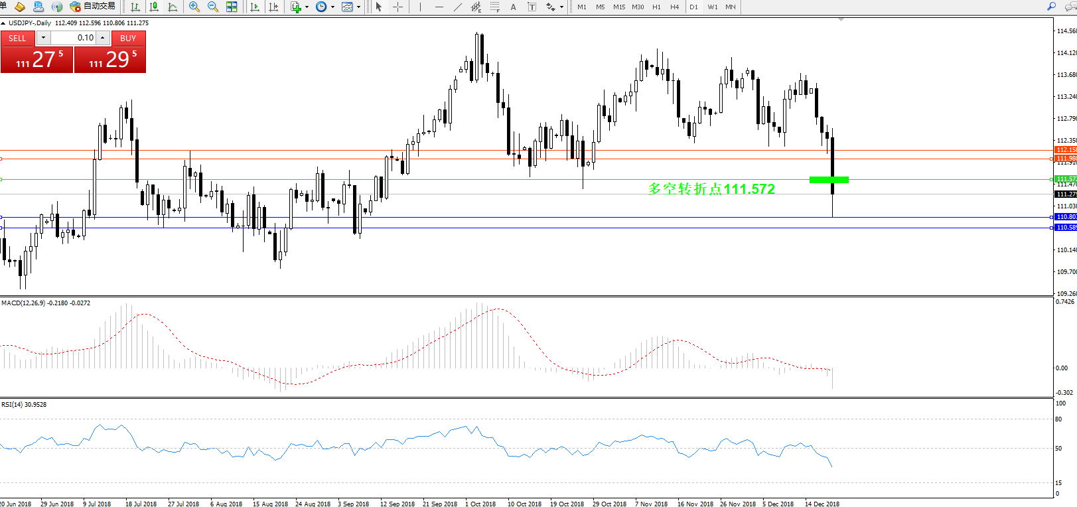Viewport: 1077px width, 507px height.
Task: Click the tile windows icon
Action: 232,7
